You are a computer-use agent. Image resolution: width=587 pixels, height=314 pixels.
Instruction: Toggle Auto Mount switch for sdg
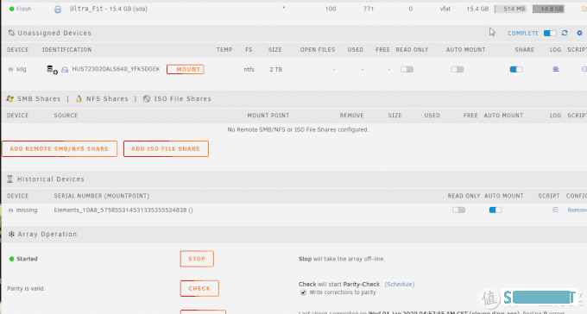(458, 69)
